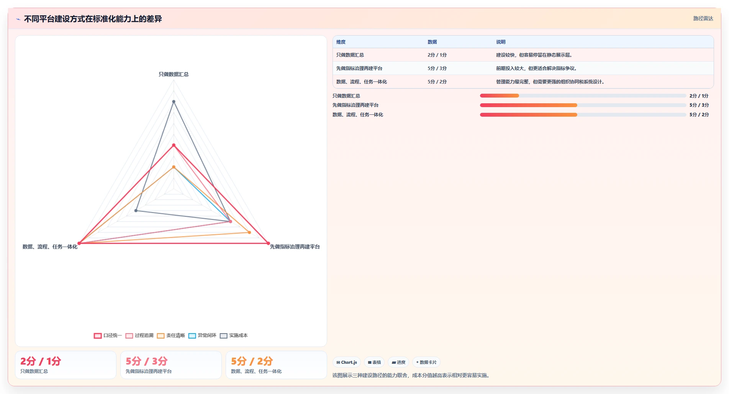Screen dimensions: 729x394
Task: Toggle the 口径统一 legend series
Action: click(108, 335)
